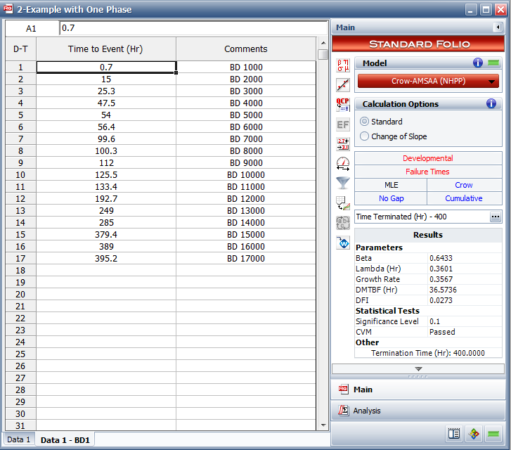
Task: Click the Significance Level value 0.1
Action: pyautogui.click(x=434, y=321)
